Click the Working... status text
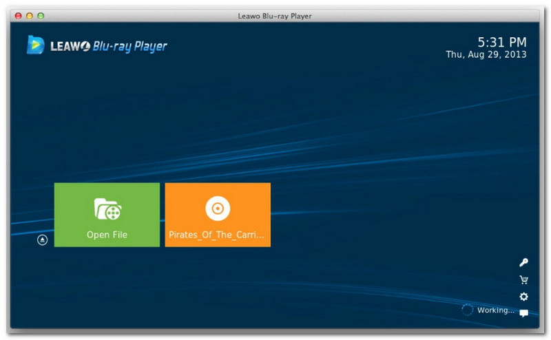Screen dimensions: 551x340 [x=495, y=310]
